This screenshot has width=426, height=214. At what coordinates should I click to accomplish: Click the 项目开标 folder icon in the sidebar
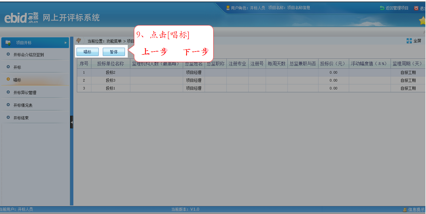(x=8, y=43)
